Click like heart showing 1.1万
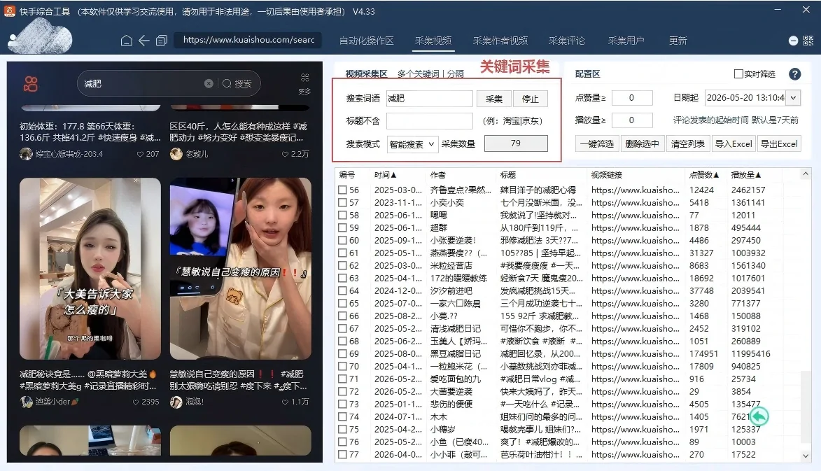Image resolution: width=821 pixels, height=471 pixels. [x=286, y=402]
